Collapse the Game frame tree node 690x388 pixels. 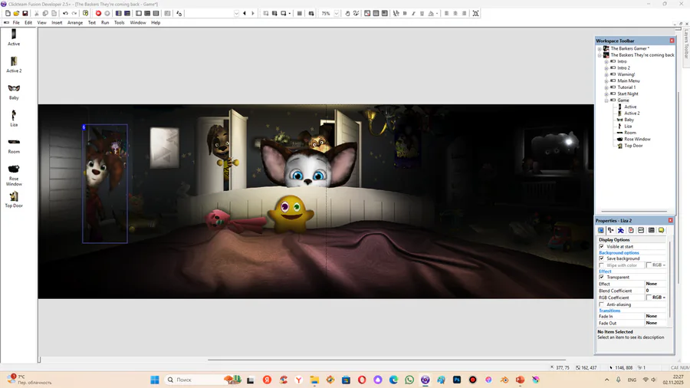pyautogui.click(x=606, y=100)
